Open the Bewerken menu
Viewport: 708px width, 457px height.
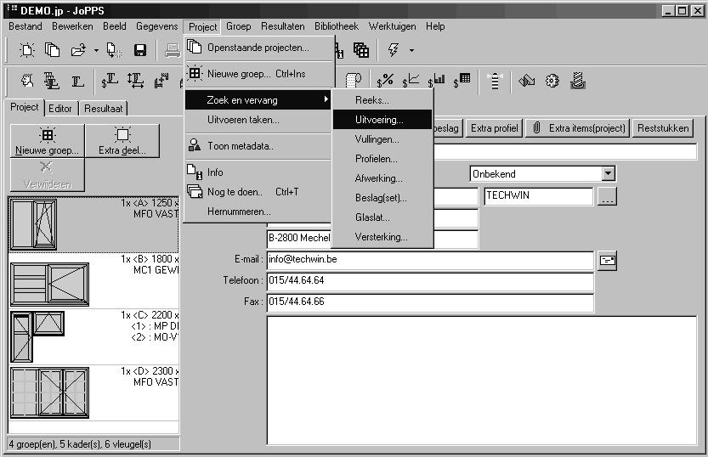[72, 26]
